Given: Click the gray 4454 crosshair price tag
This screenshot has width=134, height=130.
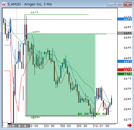Looking at the screenshot, I should pyautogui.click(x=125, y=33).
